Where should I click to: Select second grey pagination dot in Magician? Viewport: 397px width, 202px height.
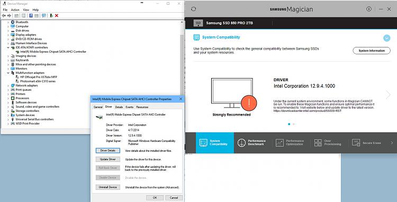click(294, 124)
